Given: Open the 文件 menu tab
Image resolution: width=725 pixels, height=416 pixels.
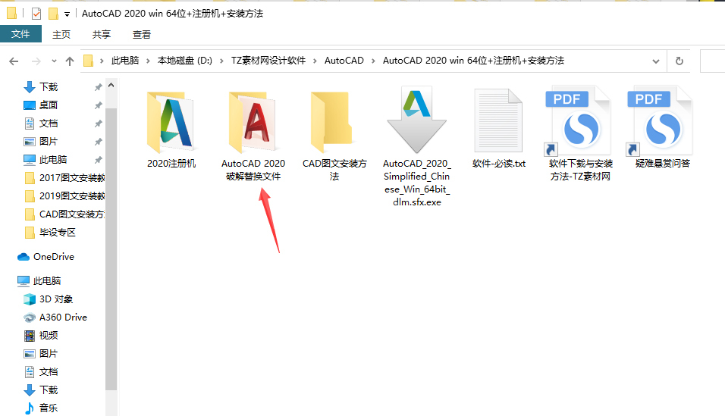Looking at the screenshot, I should pos(20,34).
